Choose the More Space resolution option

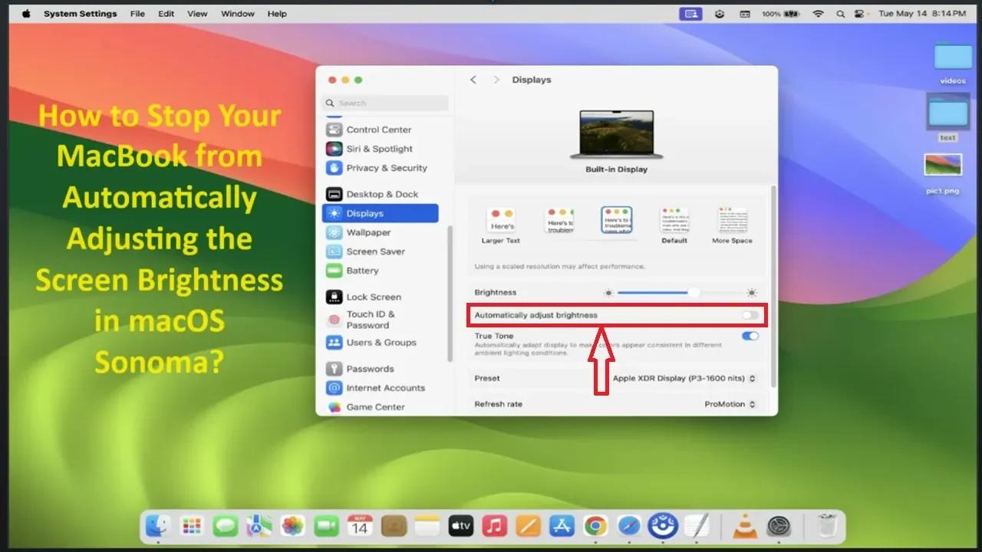point(732,221)
